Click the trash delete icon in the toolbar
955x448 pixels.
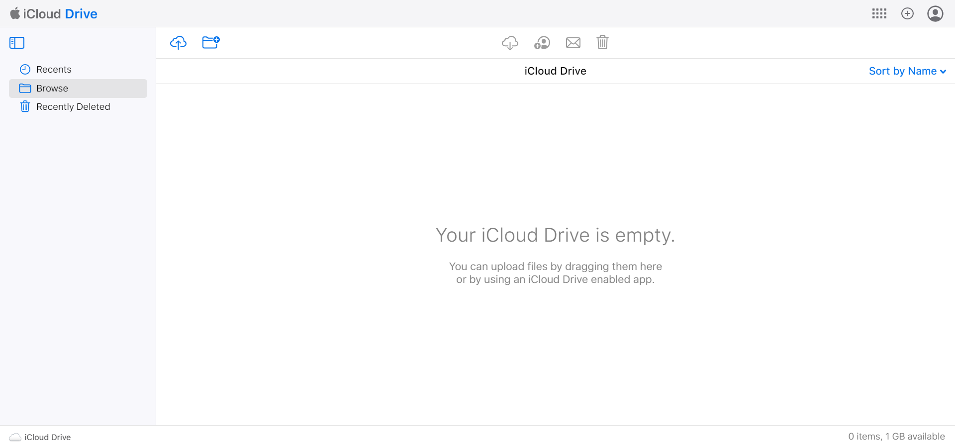point(602,42)
